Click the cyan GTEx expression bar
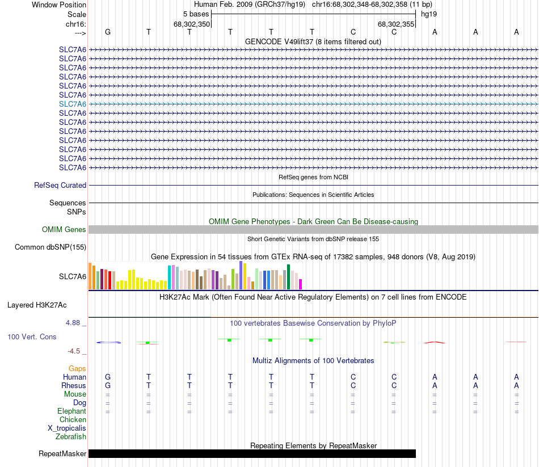The height and width of the screenshot is (467, 539). [169, 277]
